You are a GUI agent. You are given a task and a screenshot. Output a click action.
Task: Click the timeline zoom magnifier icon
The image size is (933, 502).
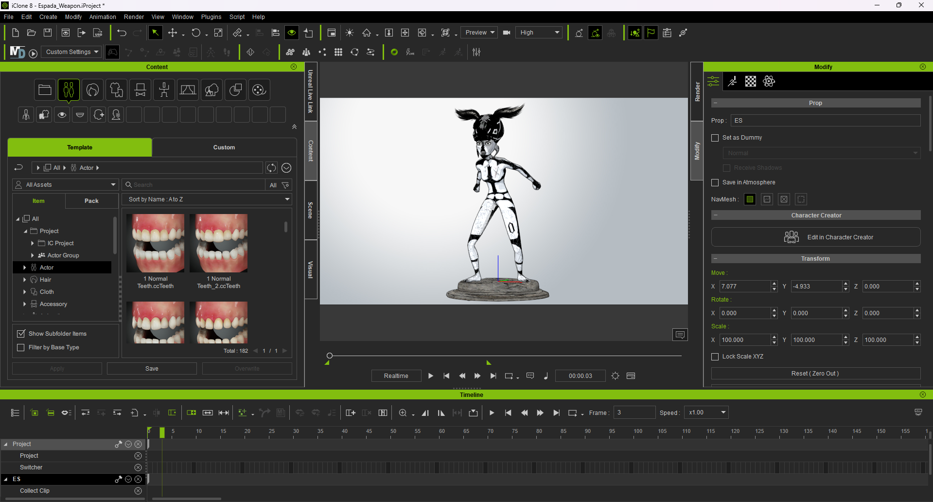(x=403, y=412)
